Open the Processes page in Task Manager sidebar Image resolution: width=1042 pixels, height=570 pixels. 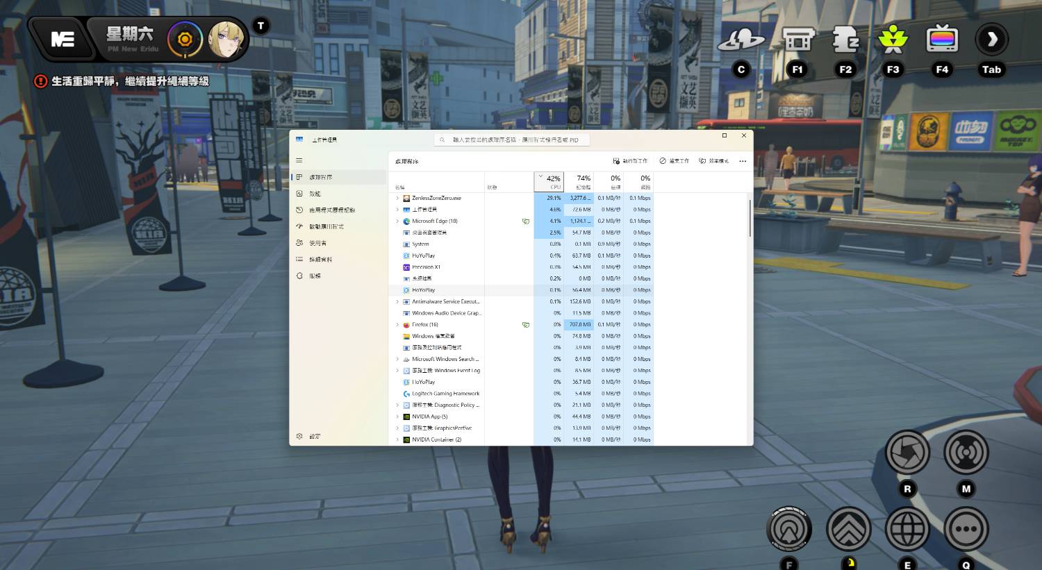click(x=339, y=177)
